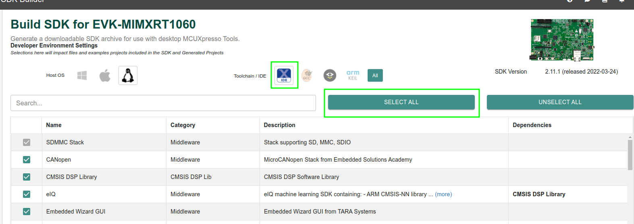Toggle the SDMMC Stack checkbox
634x224 pixels.
(27, 142)
